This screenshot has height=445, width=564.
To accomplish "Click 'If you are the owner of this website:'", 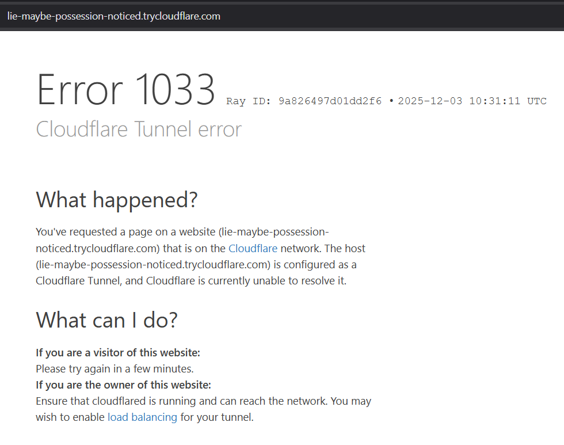I will 123,385.
